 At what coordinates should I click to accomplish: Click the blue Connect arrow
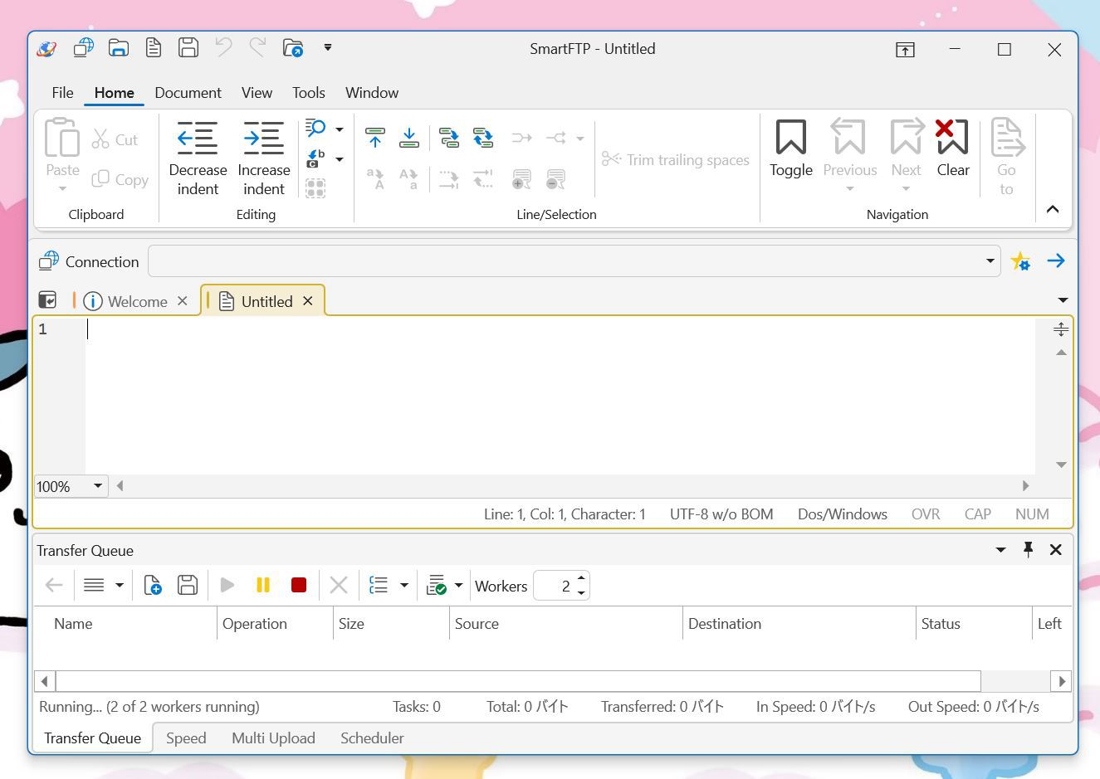1056,261
